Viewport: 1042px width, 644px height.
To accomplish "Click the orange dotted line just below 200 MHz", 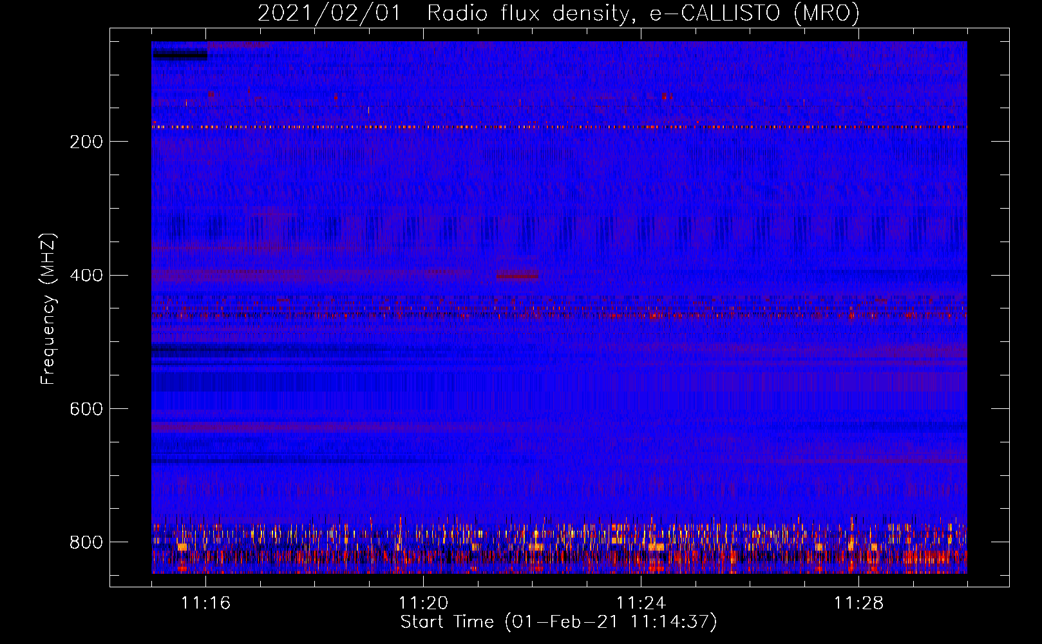I will [559, 127].
